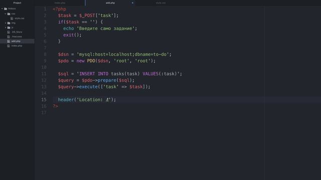This screenshot has height=180, width=321.
Task: Collapse the root project folder chevron
Action: click(x=2, y=9)
